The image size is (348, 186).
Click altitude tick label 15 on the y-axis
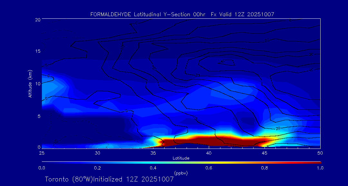point(37,51)
